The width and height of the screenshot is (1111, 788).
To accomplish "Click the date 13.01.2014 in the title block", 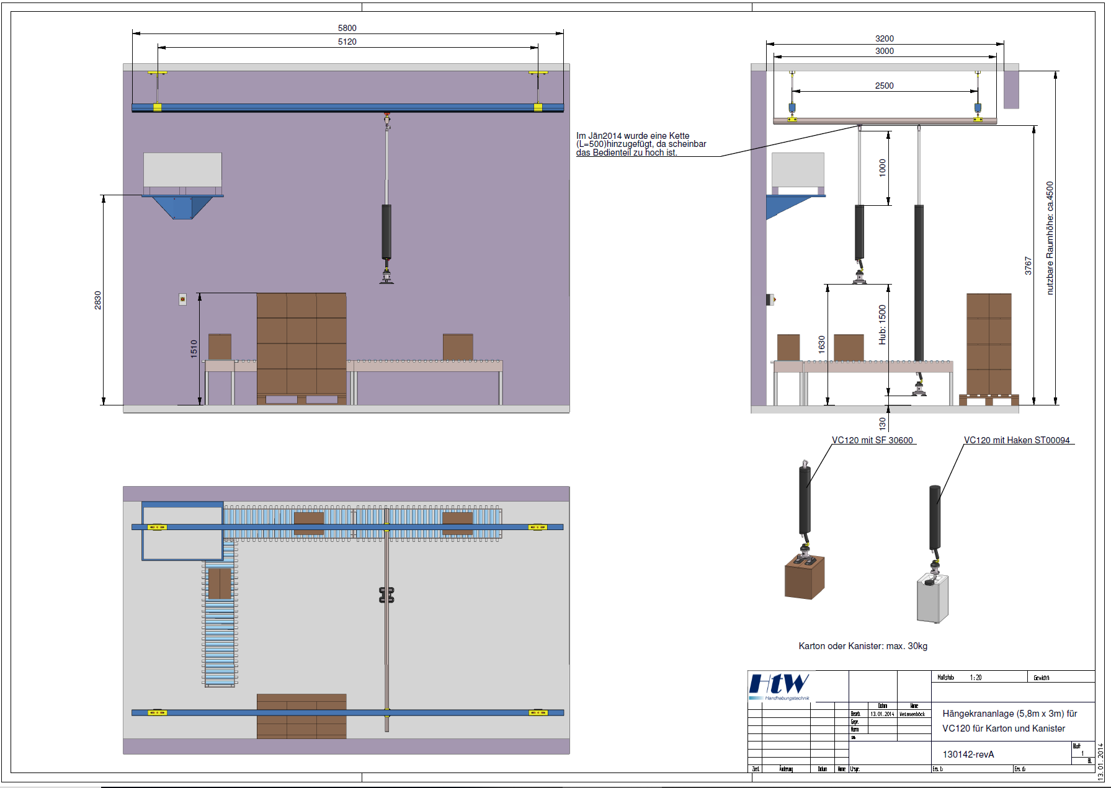I will tap(882, 714).
